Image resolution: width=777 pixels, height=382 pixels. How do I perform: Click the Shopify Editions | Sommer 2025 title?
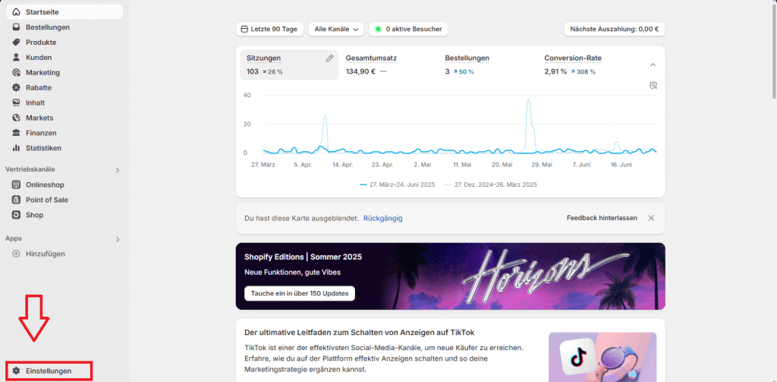(x=304, y=257)
